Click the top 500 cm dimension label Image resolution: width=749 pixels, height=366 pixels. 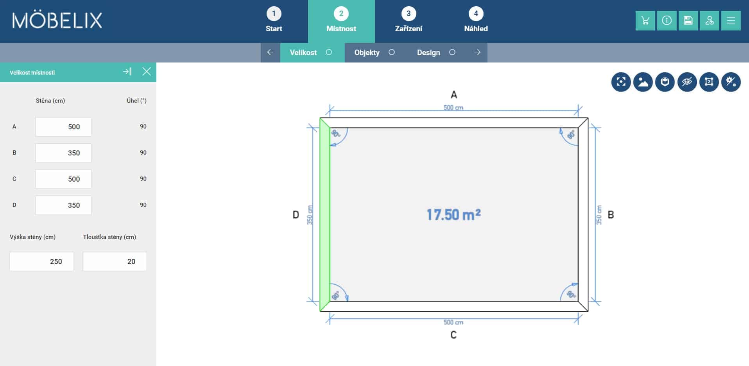(453, 107)
